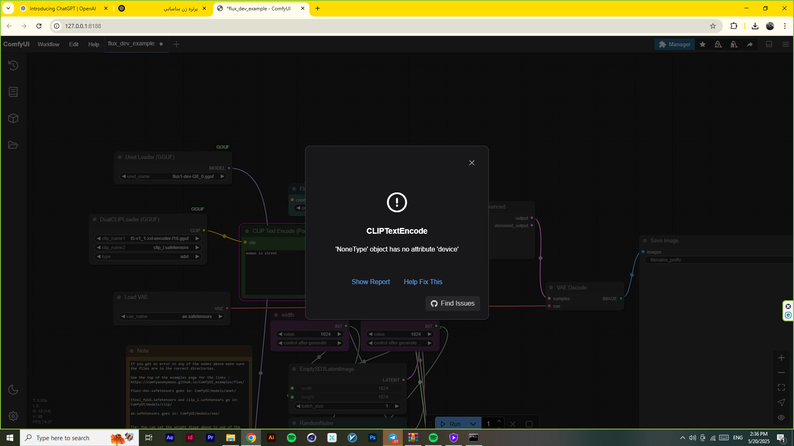Click the Show Report link
The image size is (794, 446).
pos(371,282)
